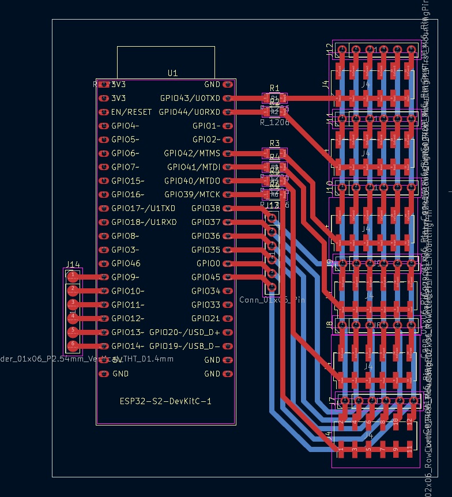
Task: Click the GPIO36 pin label
Action: click(x=206, y=236)
